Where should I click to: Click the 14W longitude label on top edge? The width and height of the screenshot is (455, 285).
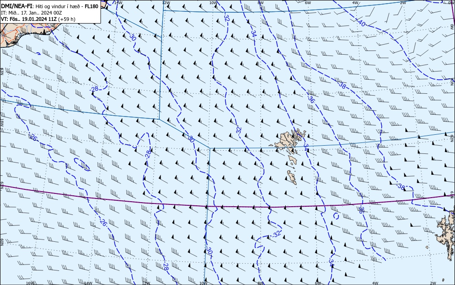click(118, 2)
